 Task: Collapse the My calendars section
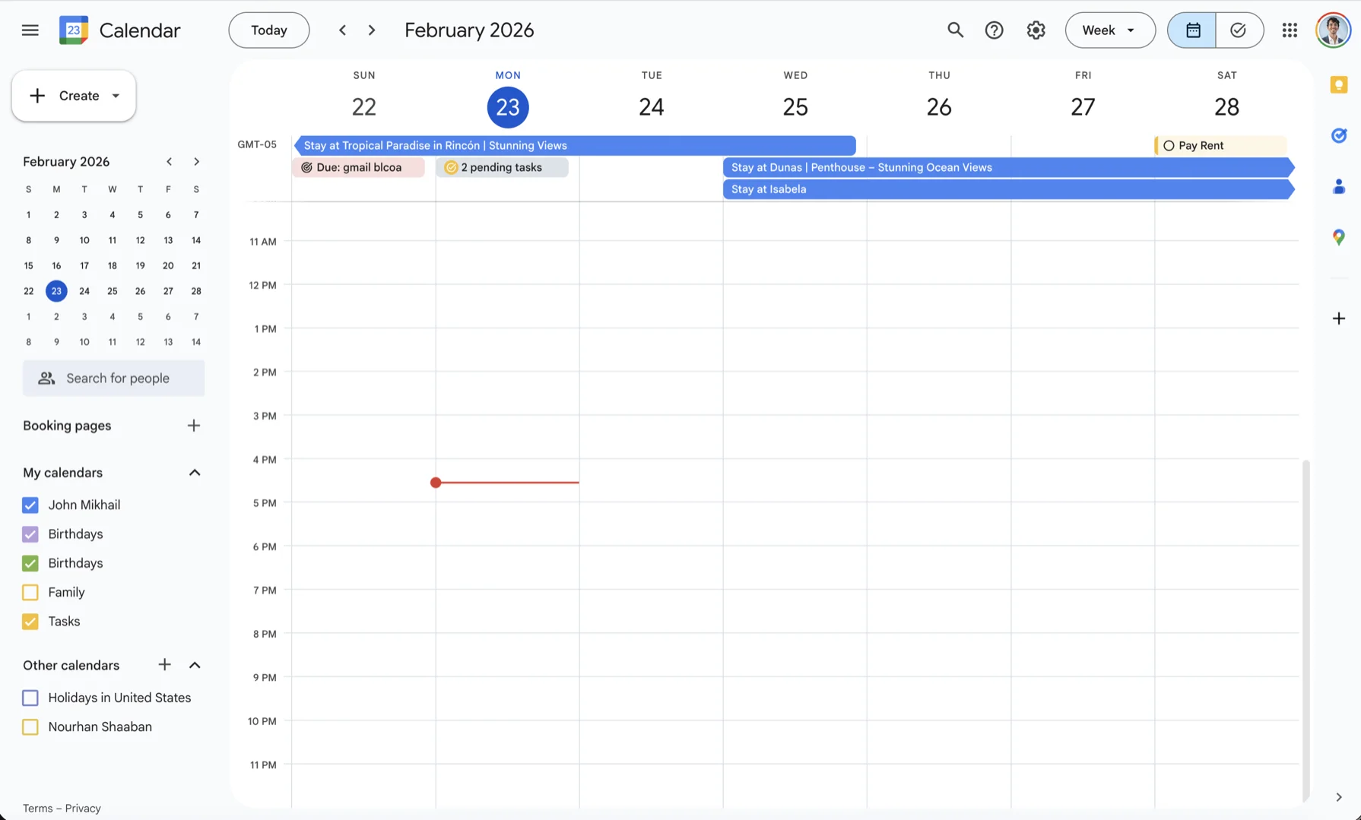tap(195, 473)
